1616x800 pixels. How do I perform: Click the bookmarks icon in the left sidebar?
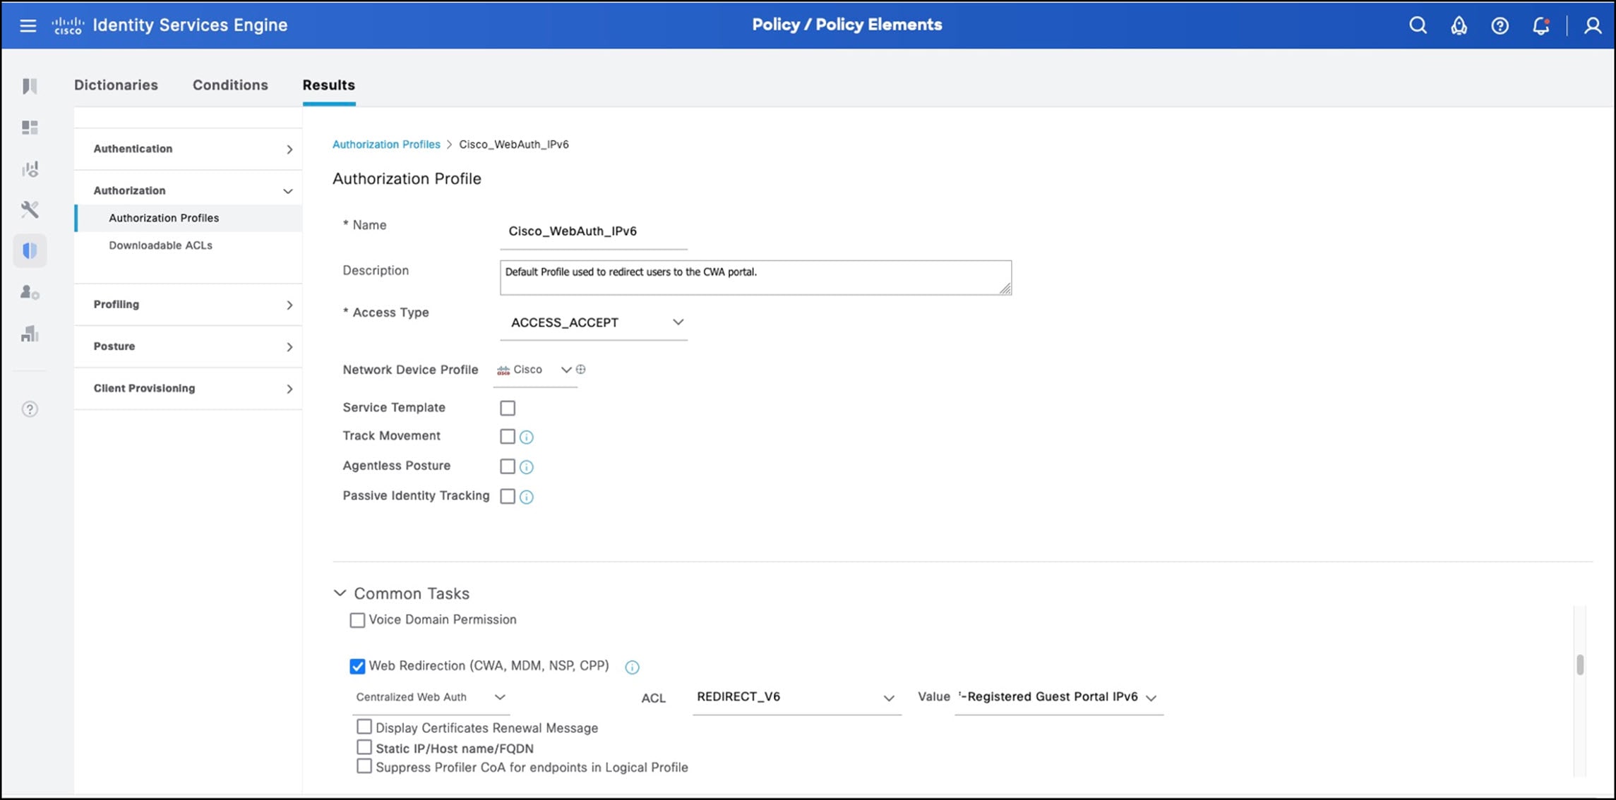tap(30, 86)
